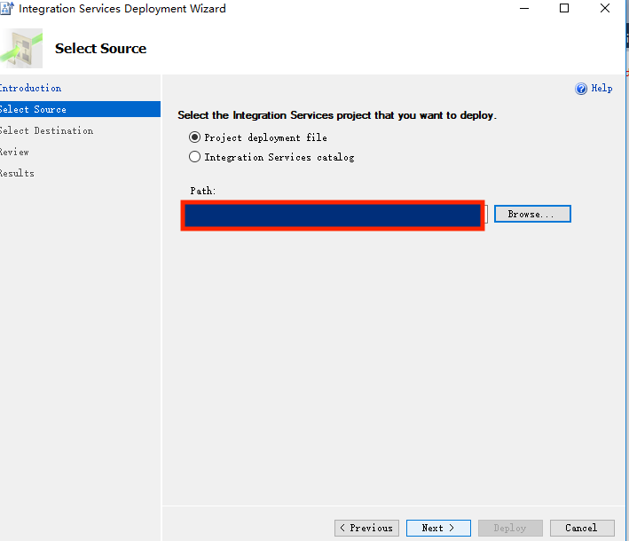The height and width of the screenshot is (541, 629).
Task: Go back with the Previous button
Action: pos(366,528)
